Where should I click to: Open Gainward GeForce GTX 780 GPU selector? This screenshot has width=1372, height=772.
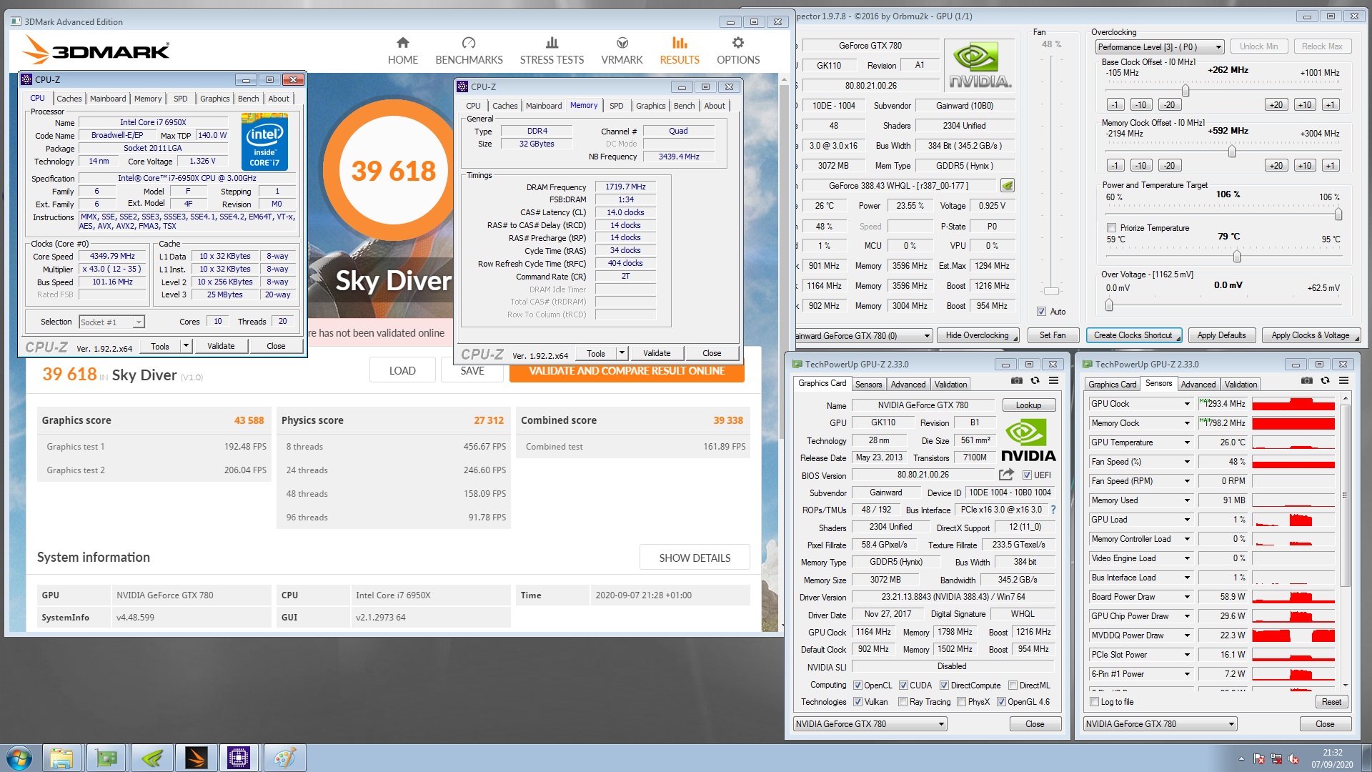click(864, 335)
